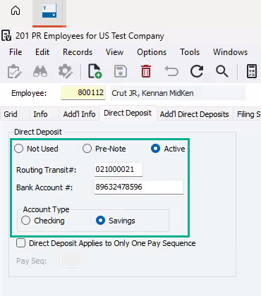Refresh the record with circular arrow icon
The image size is (261, 296).
(x=197, y=71)
